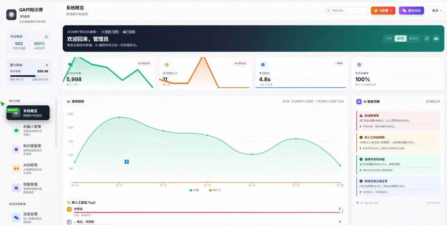Click the -25.4% trend badge
The height and width of the screenshot is (225, 447).
144,63
